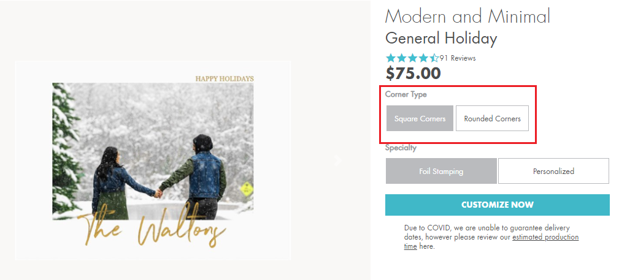Click The Waltons gold signature text
The height and width of the screenshot is (280, 619).
point(155,232)
